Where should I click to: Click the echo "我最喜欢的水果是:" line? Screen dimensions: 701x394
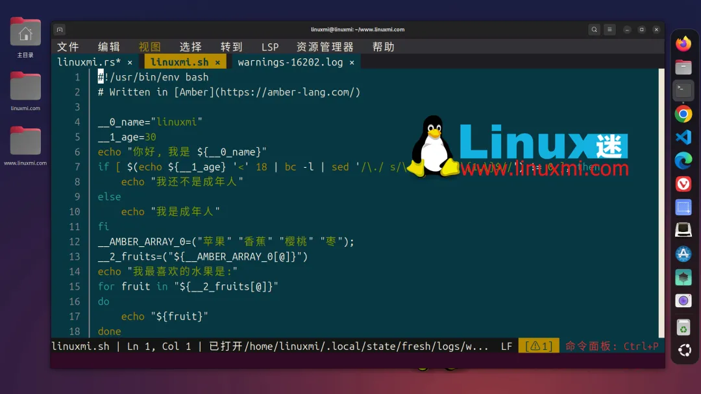167,272
